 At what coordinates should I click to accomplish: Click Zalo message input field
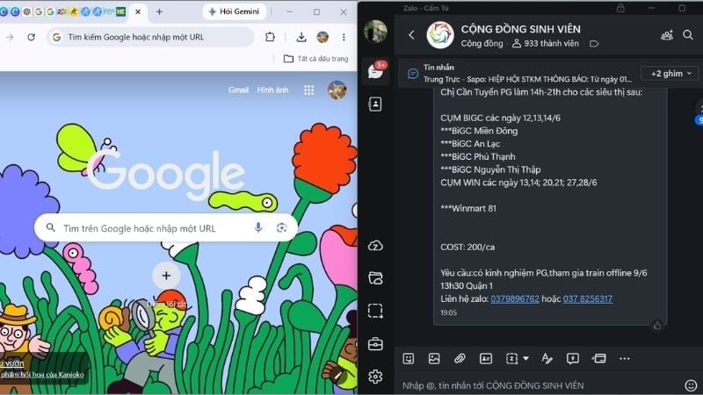click(x=540, y=385)
